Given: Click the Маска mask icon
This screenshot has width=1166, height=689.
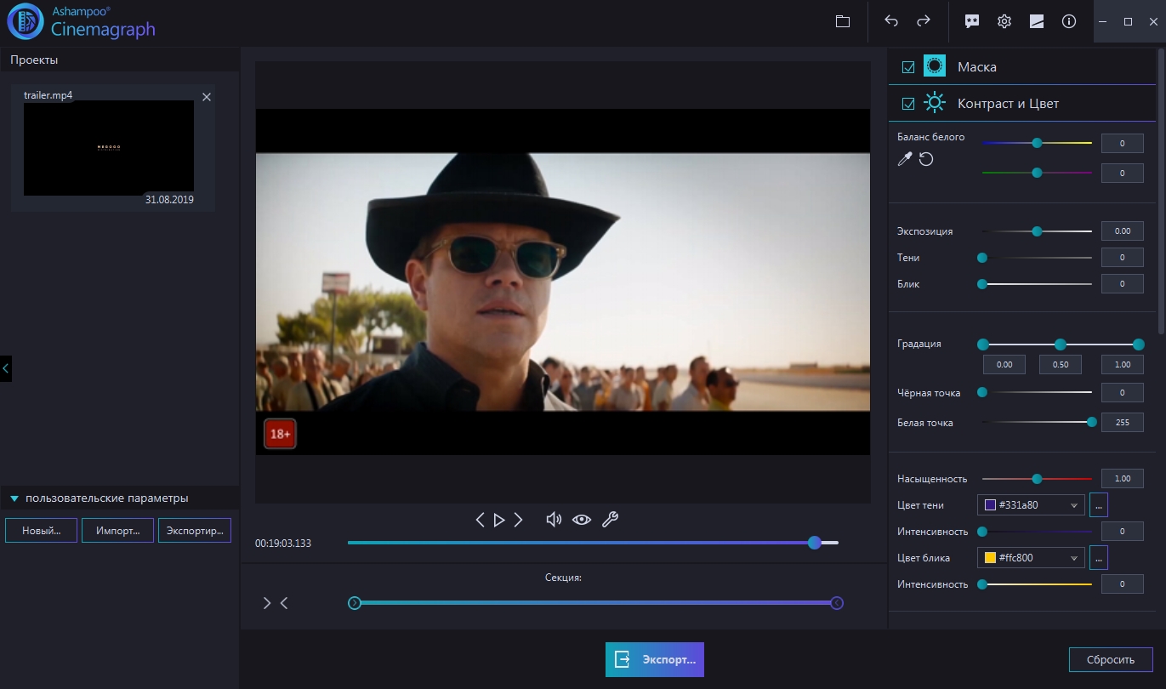Looking at the screenshot, I should coord(935,66).
